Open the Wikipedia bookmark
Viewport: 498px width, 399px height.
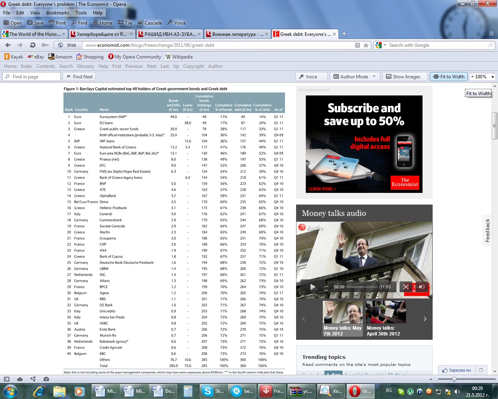tap(179, 57)
